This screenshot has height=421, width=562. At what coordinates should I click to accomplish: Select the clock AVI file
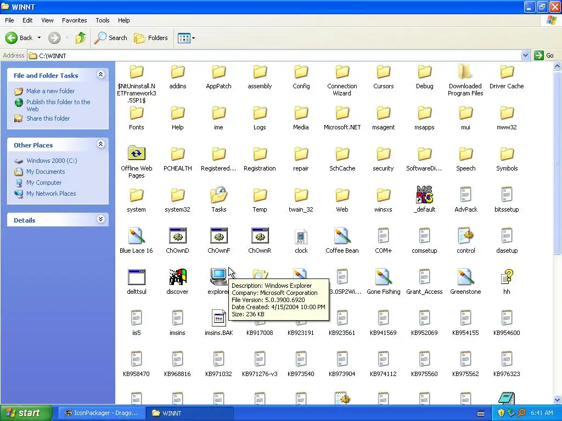pos(301,236)
